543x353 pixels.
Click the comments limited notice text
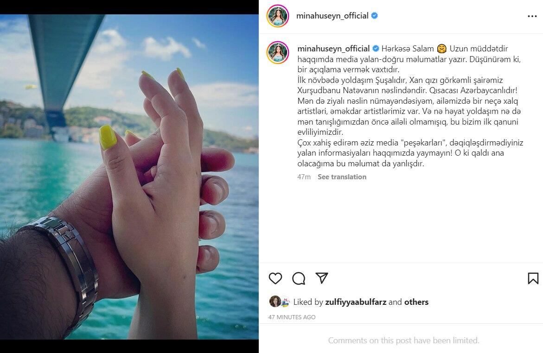point(403,340)
